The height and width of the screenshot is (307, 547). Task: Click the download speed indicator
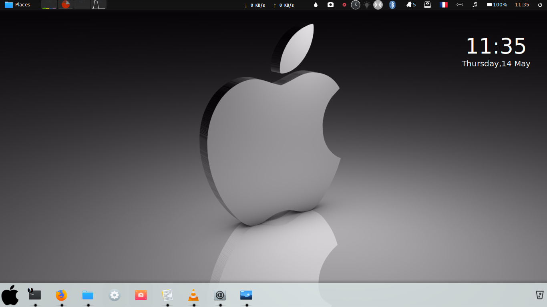point(255,5)
